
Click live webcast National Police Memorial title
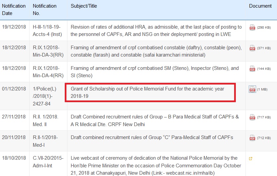(x=155, y=166)
